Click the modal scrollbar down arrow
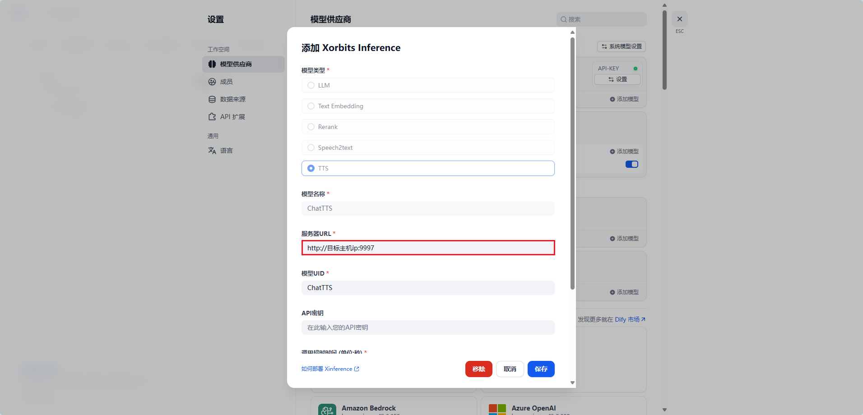863x415 pixels. [x=572, y=383]
